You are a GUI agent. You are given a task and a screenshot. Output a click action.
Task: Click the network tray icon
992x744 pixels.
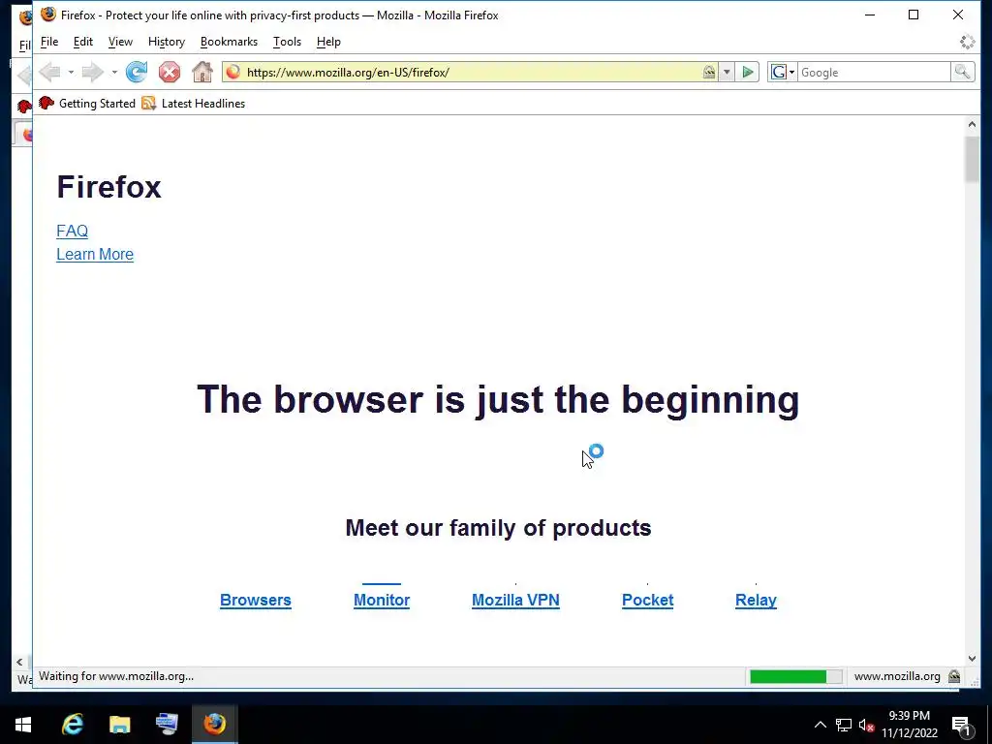click(844, 725)
